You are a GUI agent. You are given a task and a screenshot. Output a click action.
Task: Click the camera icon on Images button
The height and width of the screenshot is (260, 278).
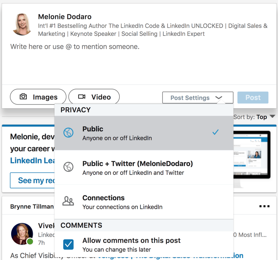tap(23, 96)
